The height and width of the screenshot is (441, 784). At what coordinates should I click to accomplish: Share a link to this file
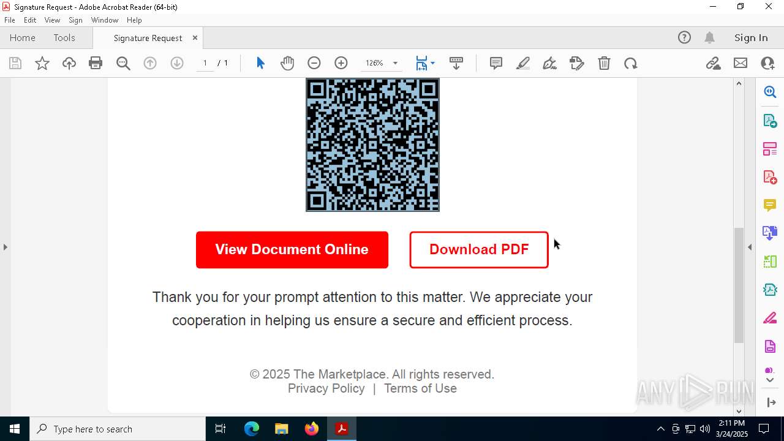(713, 63)
